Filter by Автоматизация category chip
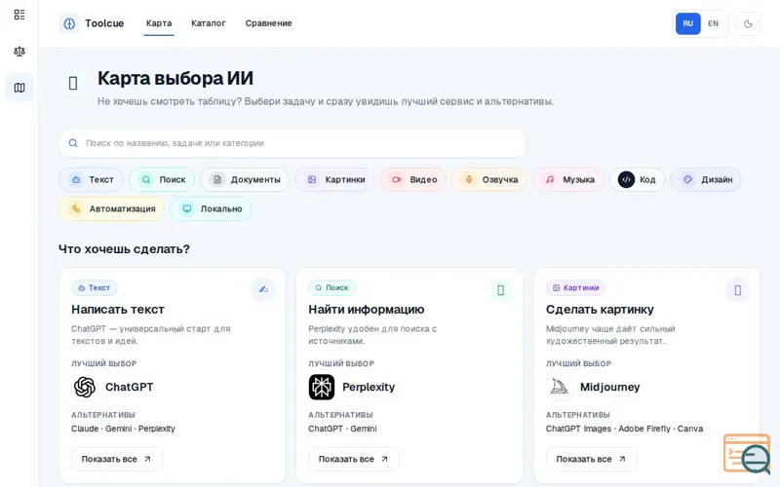This screenshot has height=487, width=780. click(111, 209)
